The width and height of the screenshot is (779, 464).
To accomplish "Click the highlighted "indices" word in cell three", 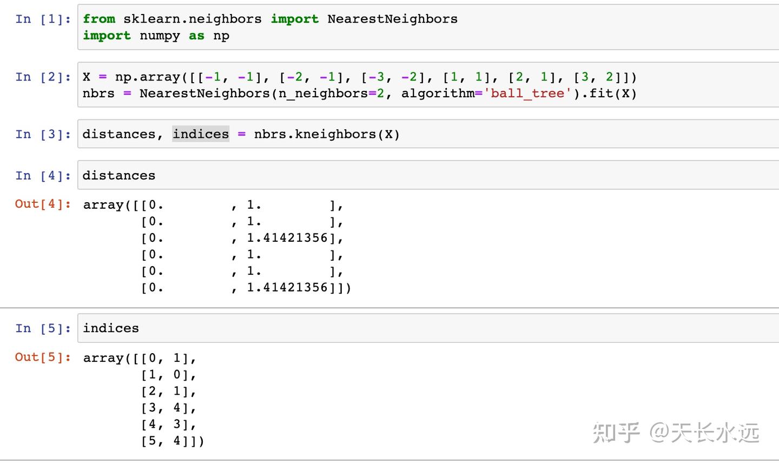I will 201,134.
